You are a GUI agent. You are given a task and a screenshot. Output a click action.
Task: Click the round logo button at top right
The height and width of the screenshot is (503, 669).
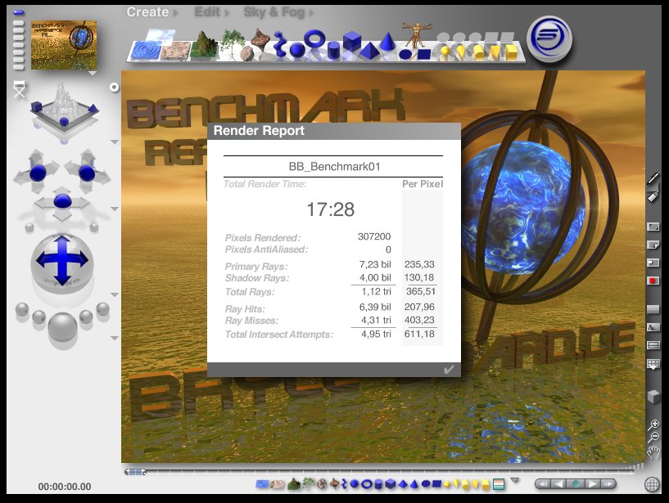coord(549,39)
